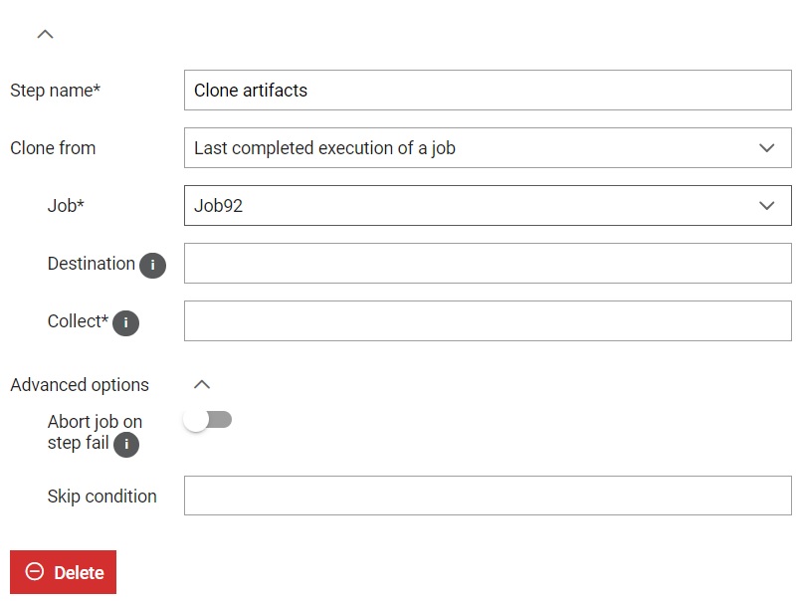Click the Abort job on step fail label
Screen dimensions: 800x601
click(x=95, y=432)
